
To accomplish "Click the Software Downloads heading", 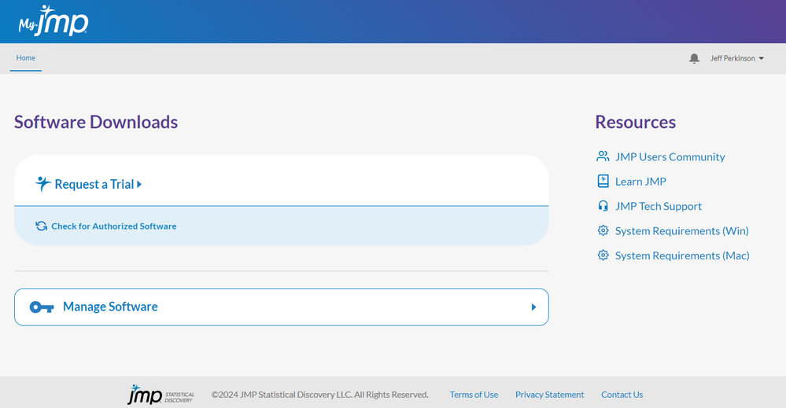I will click(x=96, y=122).
